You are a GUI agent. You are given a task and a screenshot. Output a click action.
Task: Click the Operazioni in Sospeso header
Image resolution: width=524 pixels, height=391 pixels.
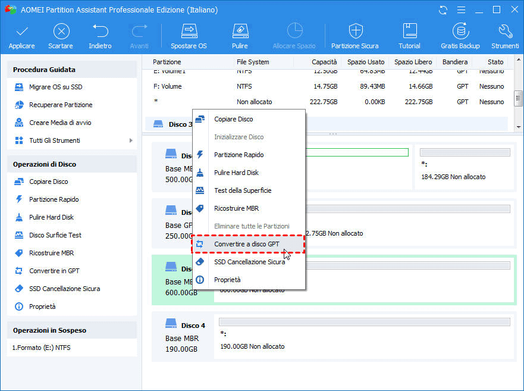tap(72, 330)
